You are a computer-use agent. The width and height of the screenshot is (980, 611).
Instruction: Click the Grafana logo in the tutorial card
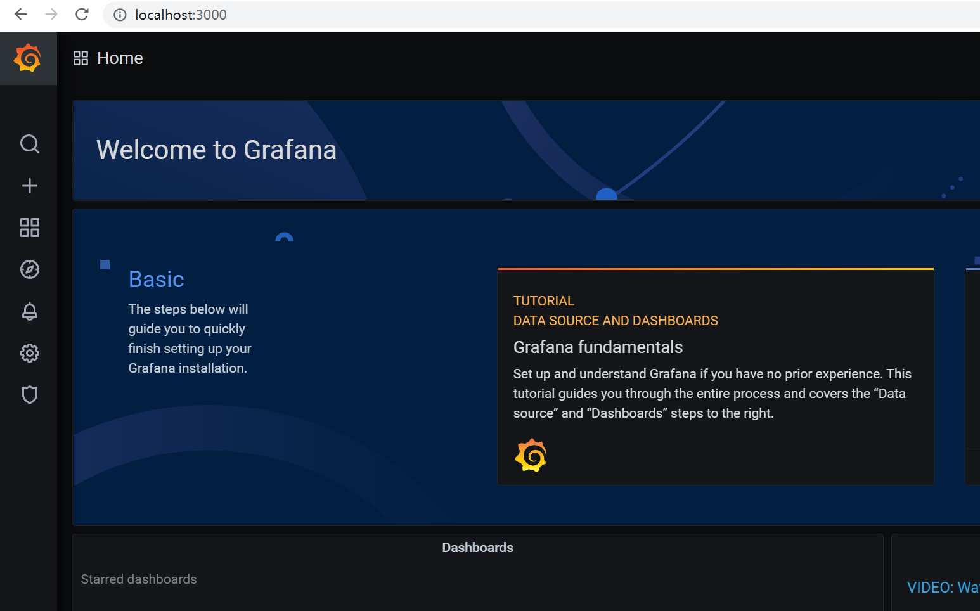[x=531, y=455]
